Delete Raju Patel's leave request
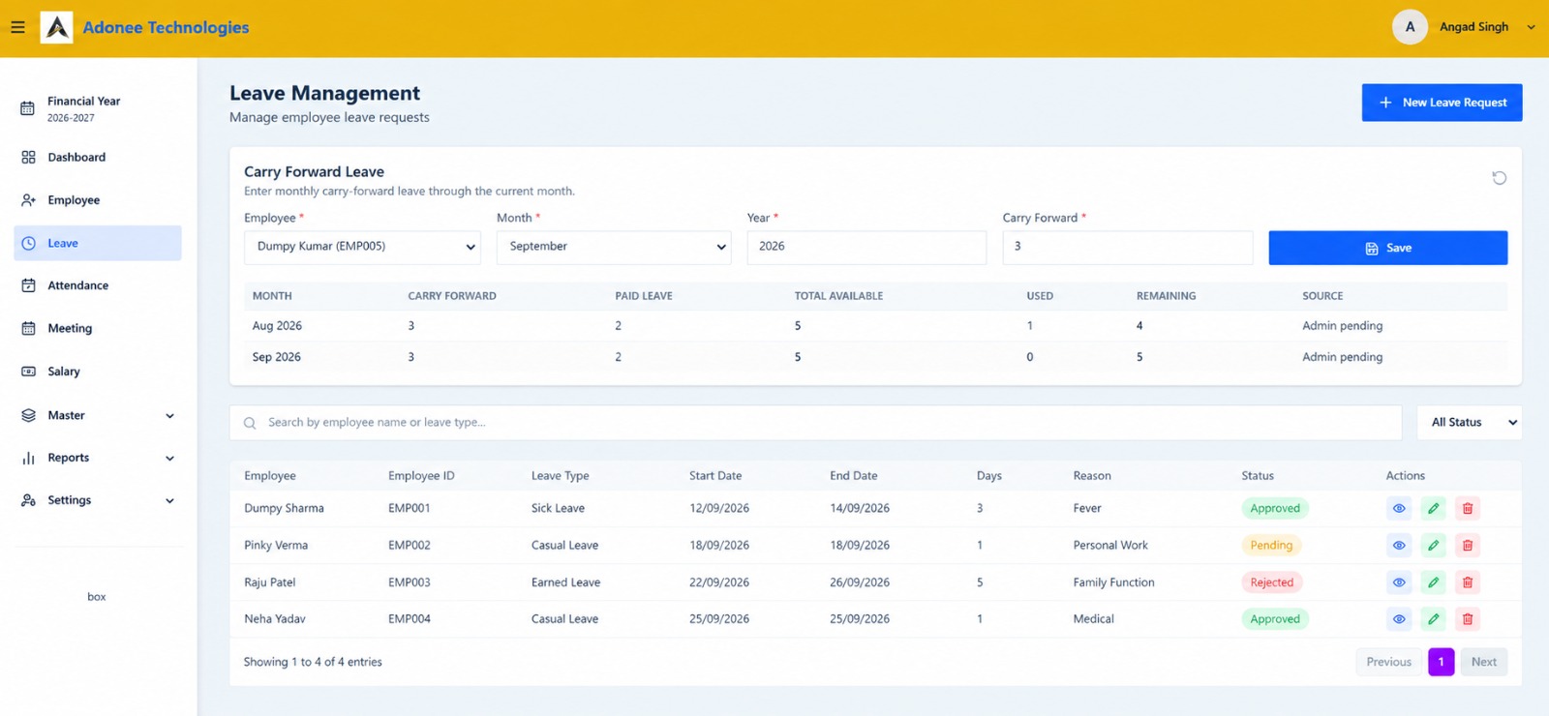This screenshot has height=716, width=1549. [x=1468, y=582]
